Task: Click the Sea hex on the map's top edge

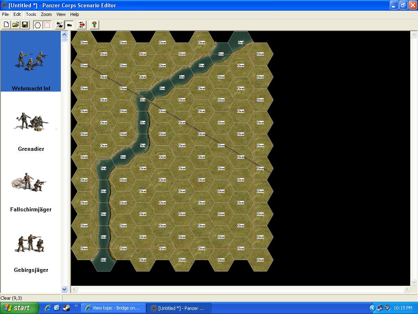Action: [x=240, y=43]
